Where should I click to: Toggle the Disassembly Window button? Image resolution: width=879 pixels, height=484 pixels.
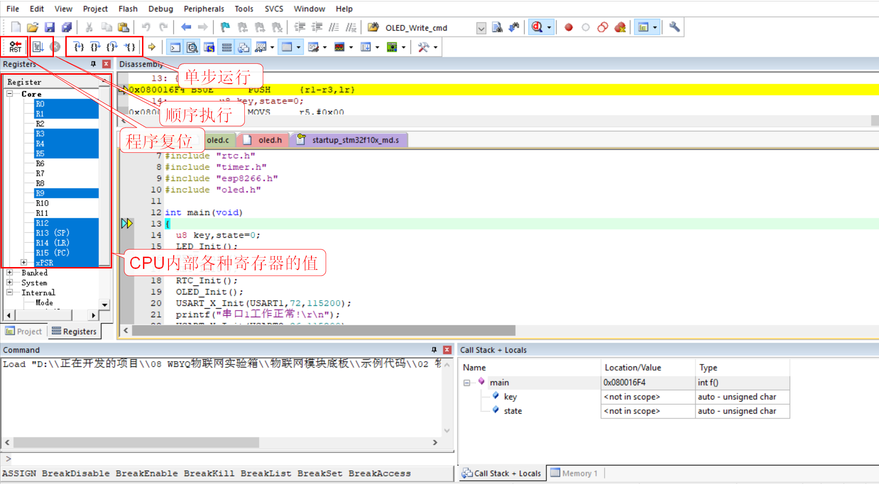[192, 47]
